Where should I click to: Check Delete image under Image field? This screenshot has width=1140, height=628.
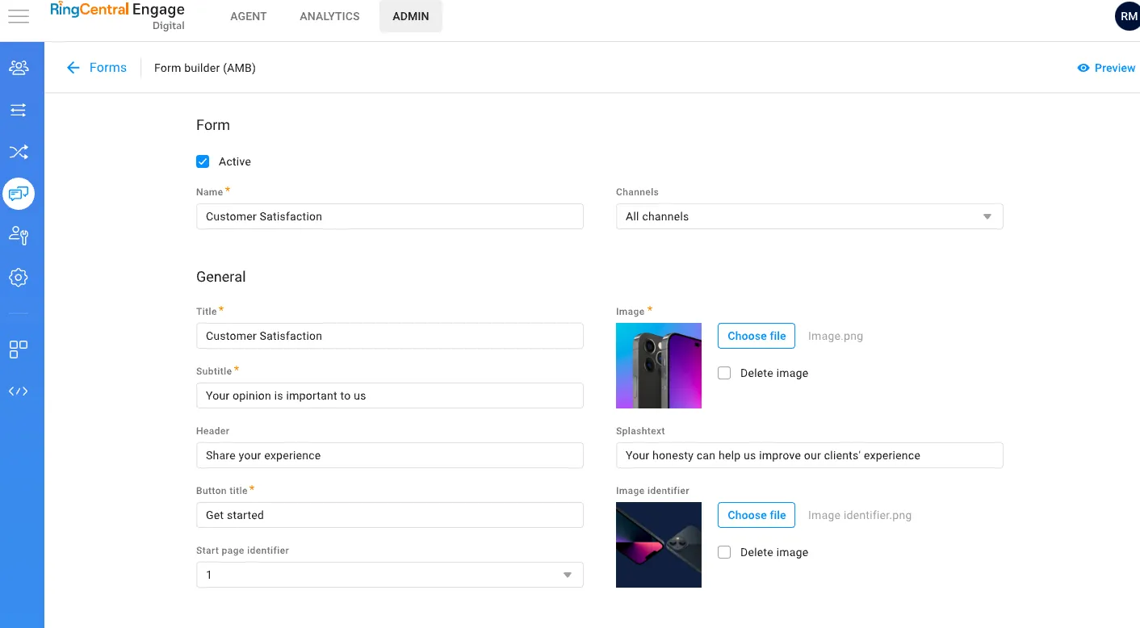click(724, 373)
